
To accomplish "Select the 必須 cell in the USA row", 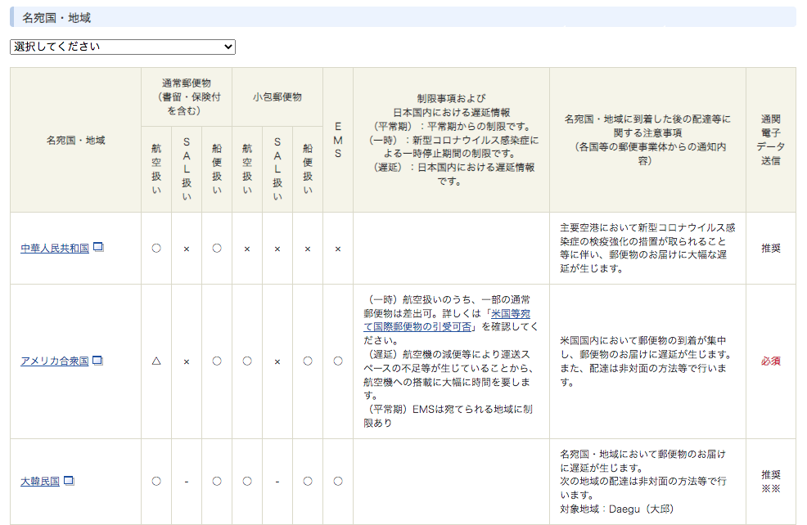I will click(770, 361).
